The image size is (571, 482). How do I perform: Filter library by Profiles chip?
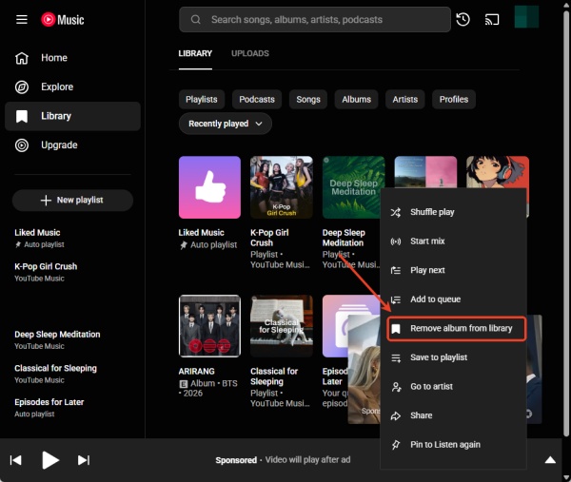click(x=454, y=99)
